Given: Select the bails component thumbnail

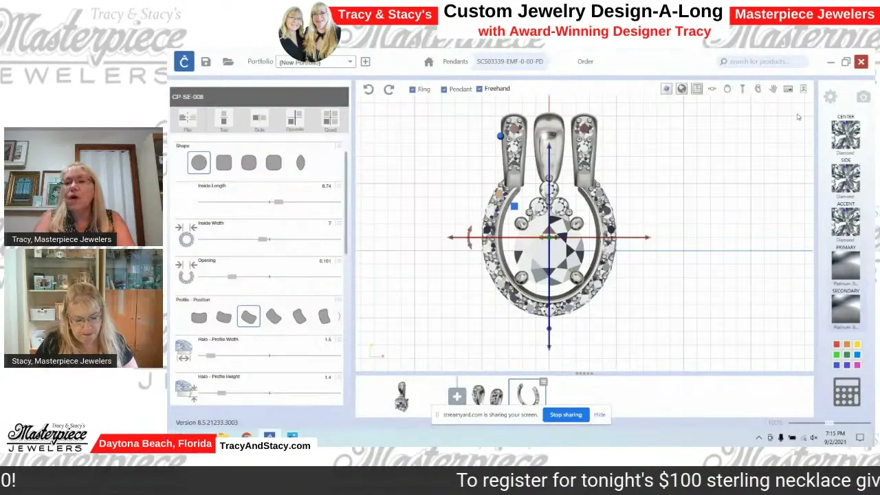Looking at the screenshot, I should tap(487, 396).
